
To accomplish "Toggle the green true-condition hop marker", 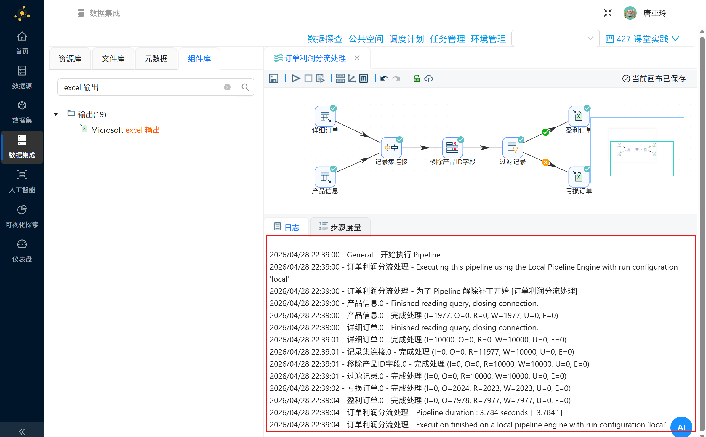I will coord(545,132).
